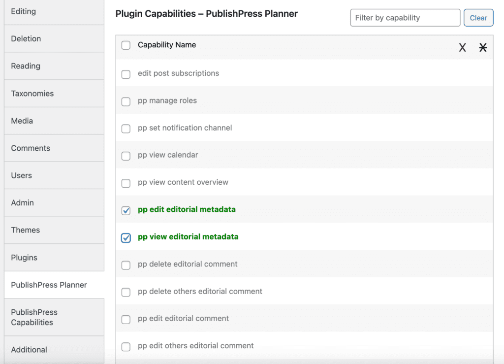This screenshot has height=364, width=504.
Task: Enable pp delete editorial comment capability
Action: pyautogui.click(x=126, y=265)
